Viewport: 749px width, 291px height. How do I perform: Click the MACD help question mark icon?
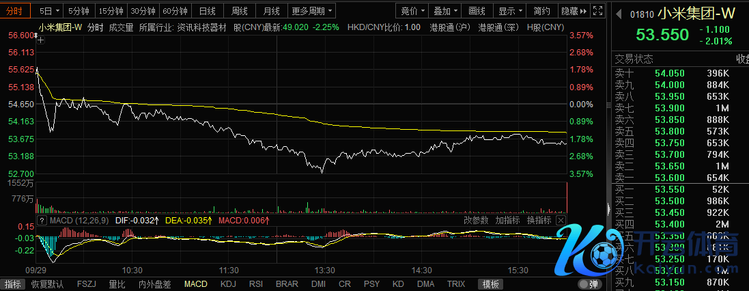pos(42,221)
